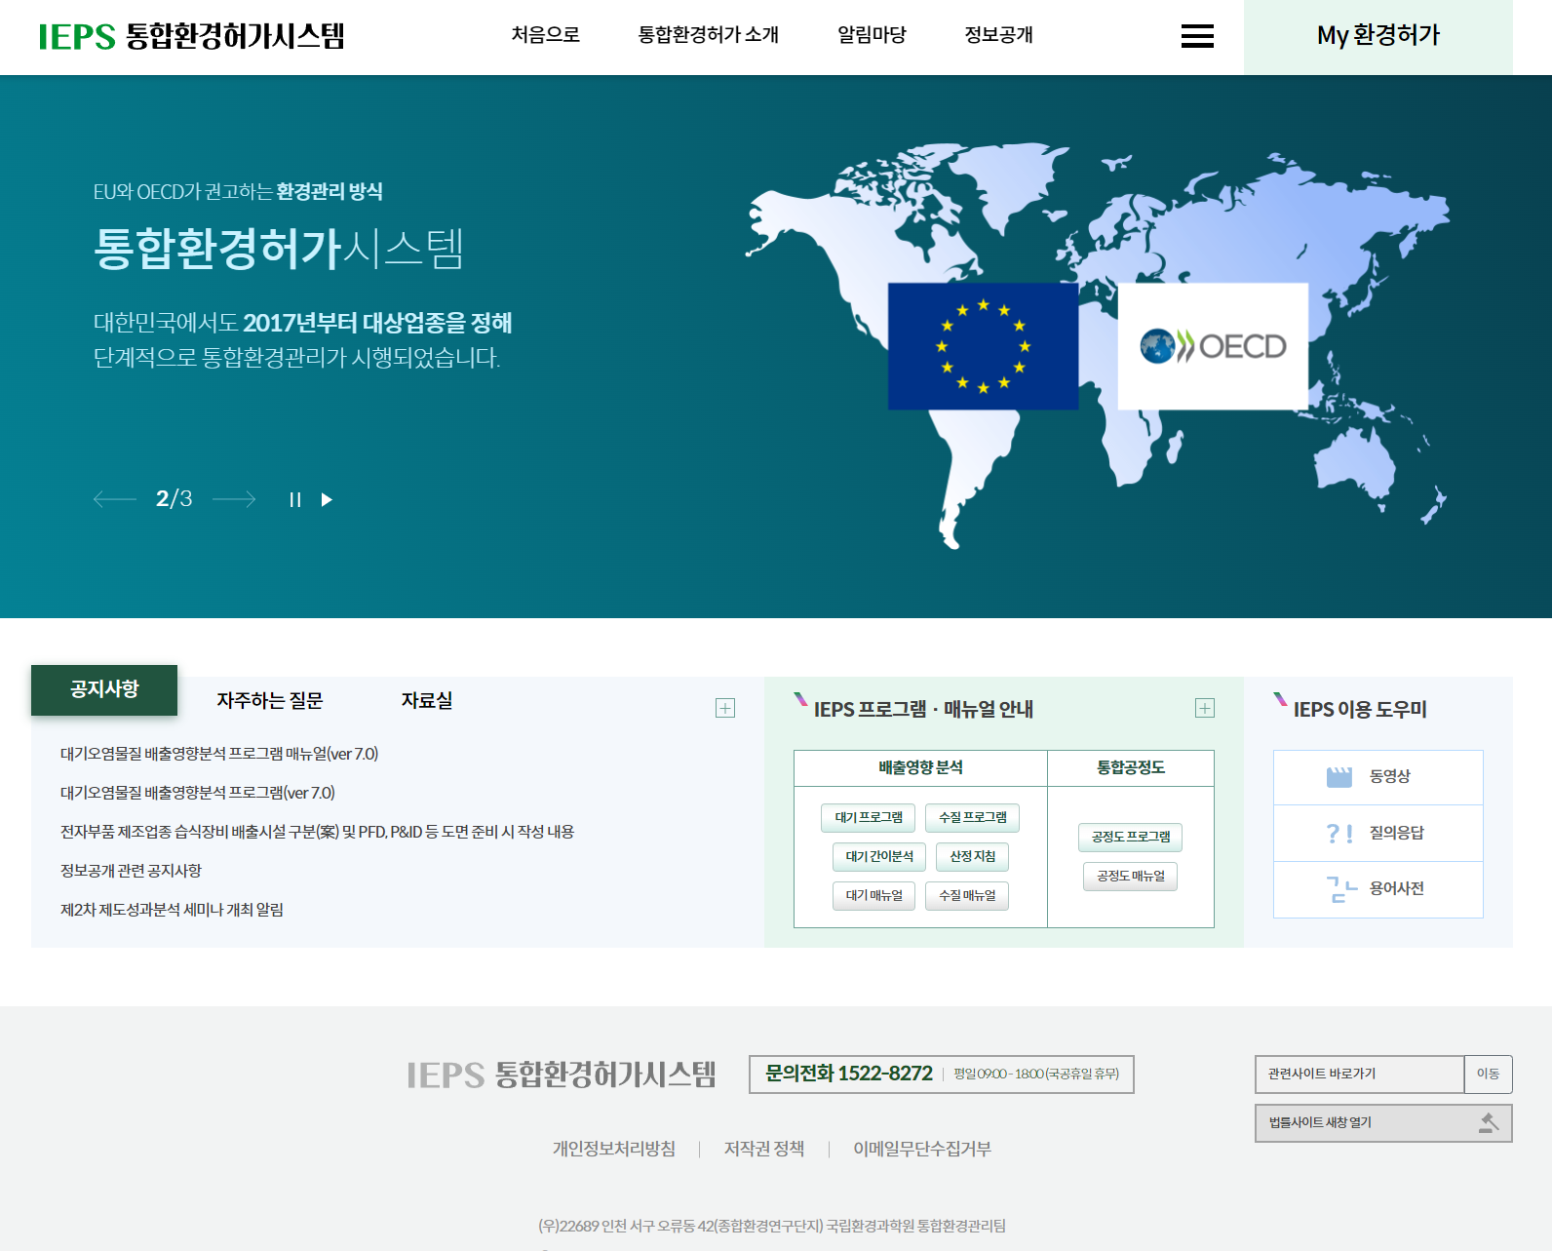Click the 산정 지침 button

click(x=973, y=857)
